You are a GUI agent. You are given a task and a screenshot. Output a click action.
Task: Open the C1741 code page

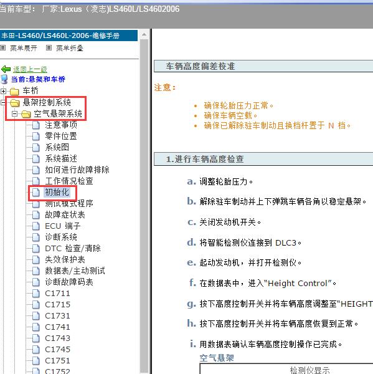[58, 327]
